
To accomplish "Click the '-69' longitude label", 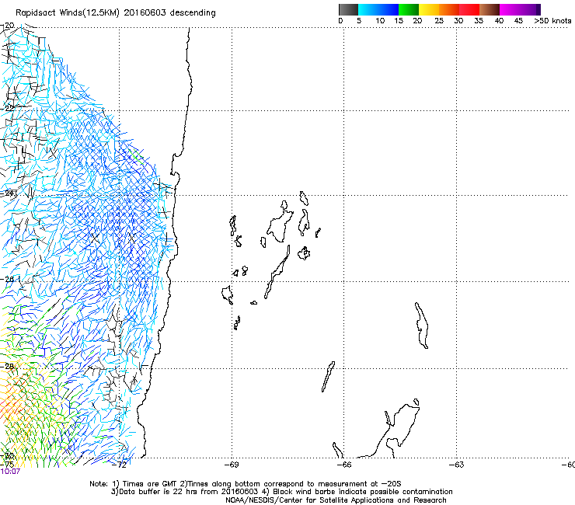I will [232, 465].
